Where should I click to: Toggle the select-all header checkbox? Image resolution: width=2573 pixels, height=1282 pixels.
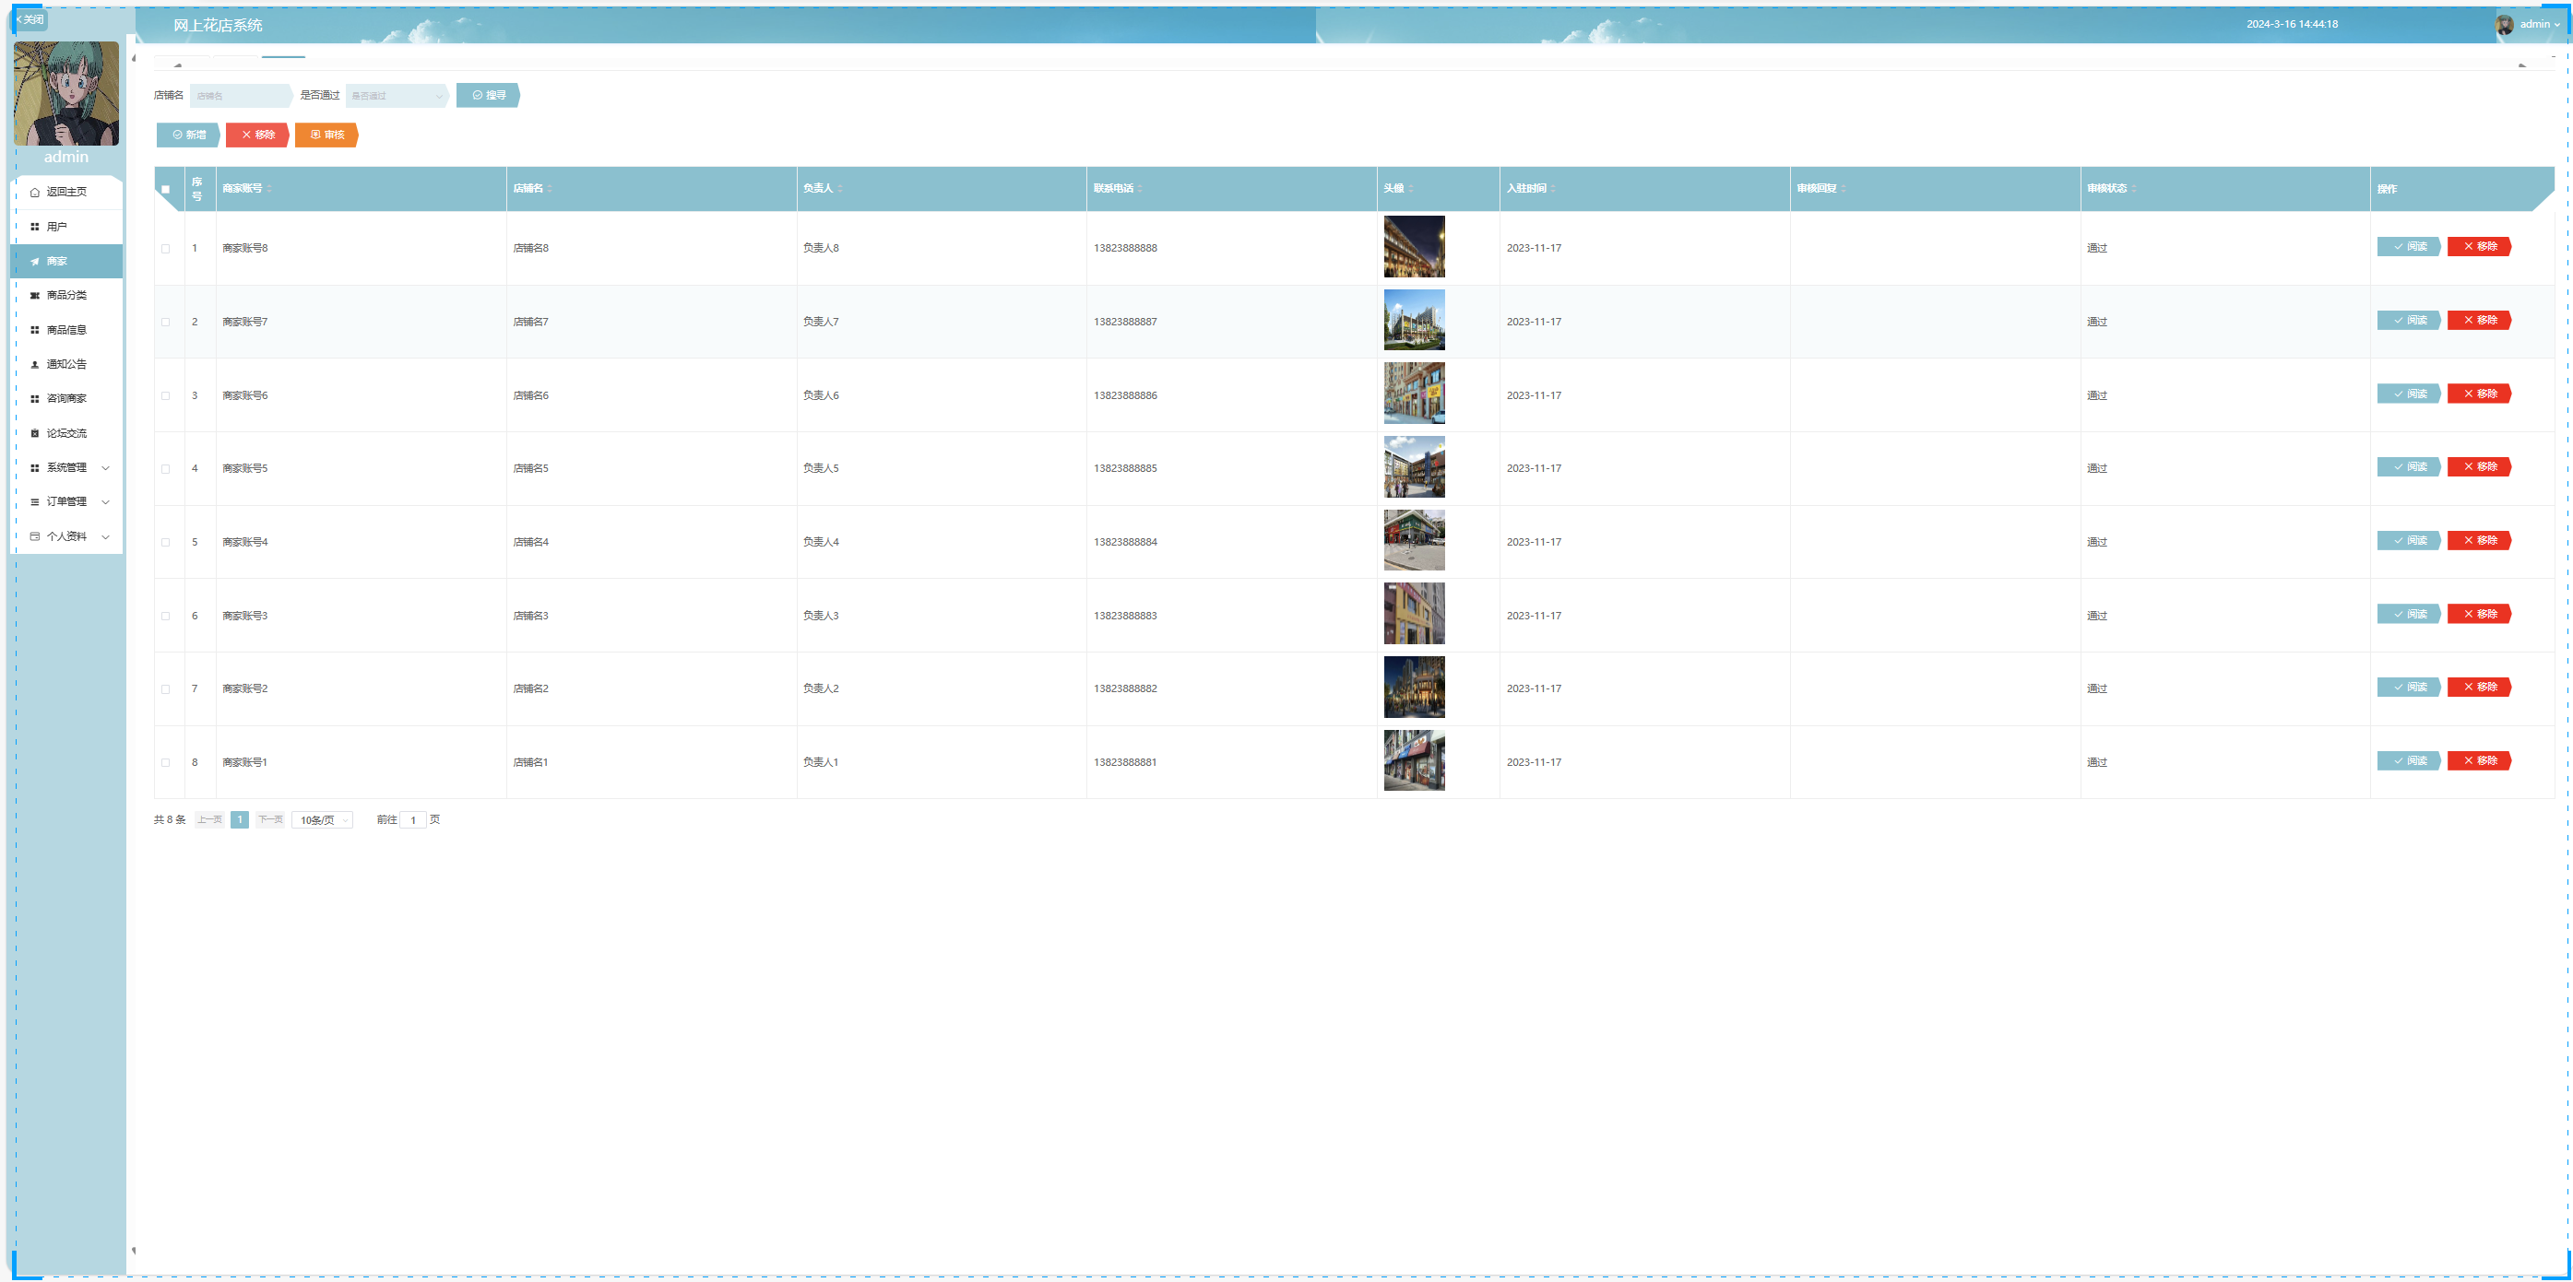[x=166, y=190]
